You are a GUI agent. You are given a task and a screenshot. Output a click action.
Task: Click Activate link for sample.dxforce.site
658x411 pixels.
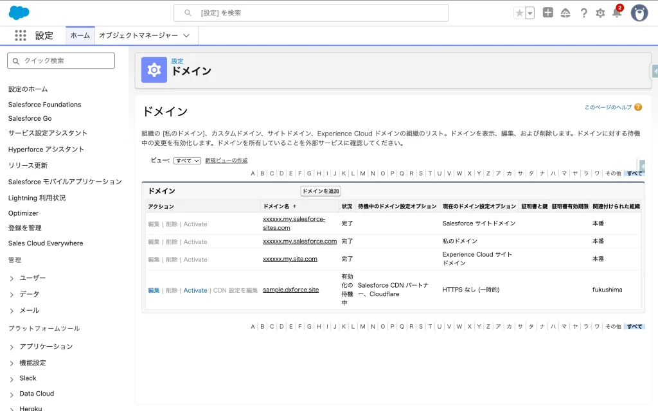tap(195, 290)
